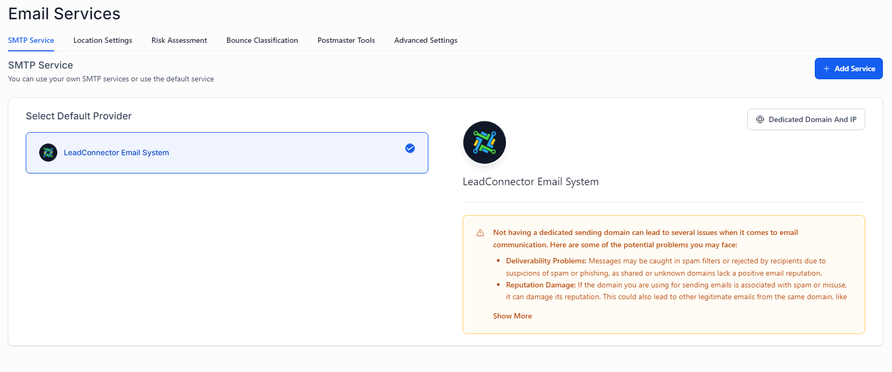Open the Risk Assessment tab
Image resolution: width=892 pixels, height=372 pixels.
(x=179, y=40)
